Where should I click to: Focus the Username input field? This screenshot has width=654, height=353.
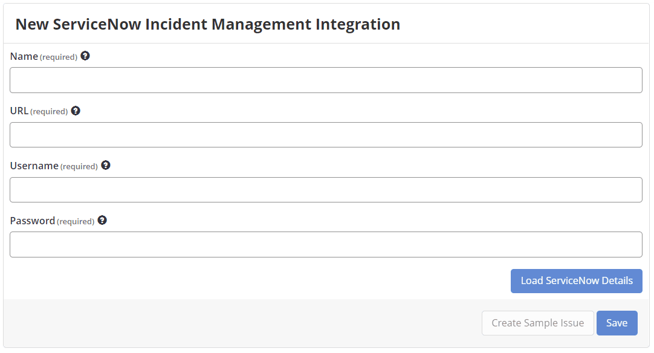(326, 189)
